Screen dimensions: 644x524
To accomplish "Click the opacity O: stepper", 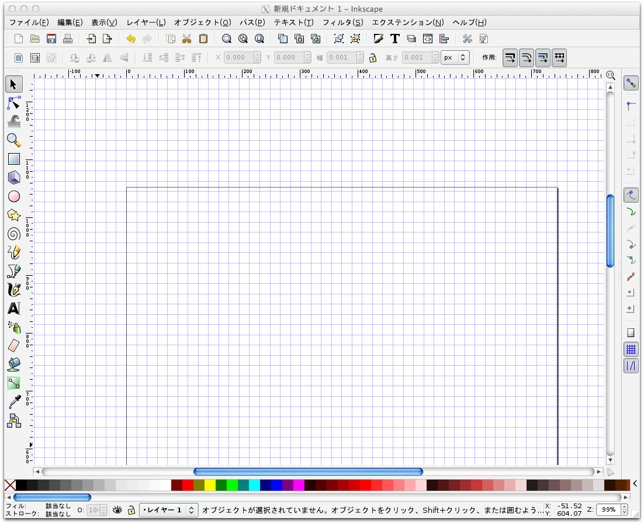I will coord(104,510).
